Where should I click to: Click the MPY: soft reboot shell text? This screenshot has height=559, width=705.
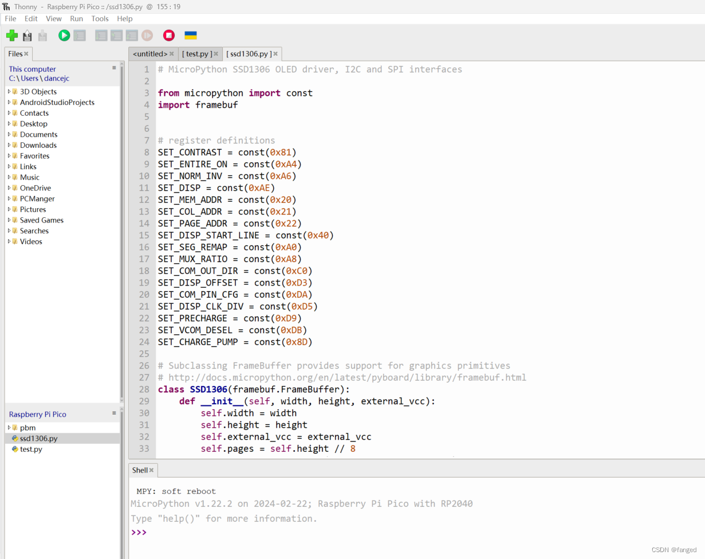coord(176,491)
